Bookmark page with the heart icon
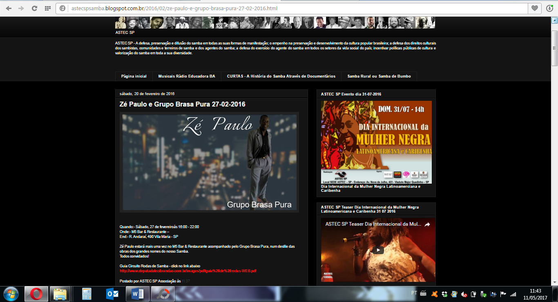The width and height of the screenshot is (558, 302). 534,8
